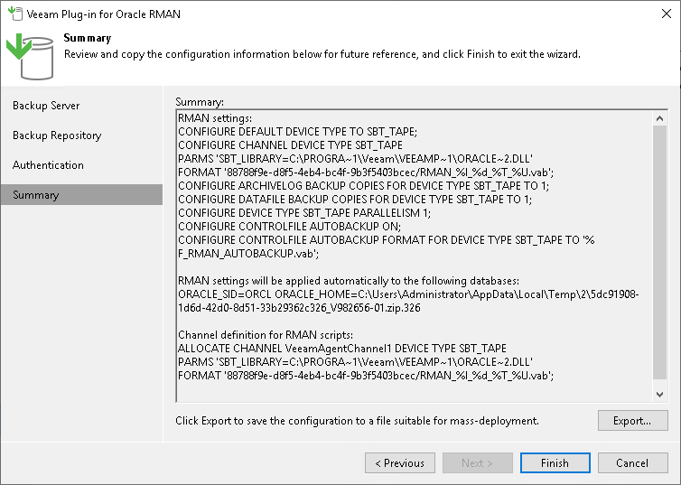Go to the Backup Server step
Screen dimensions: 681x485
point(46,106)
